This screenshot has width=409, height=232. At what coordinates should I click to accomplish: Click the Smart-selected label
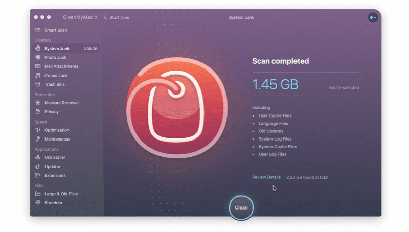pos(344,87)
